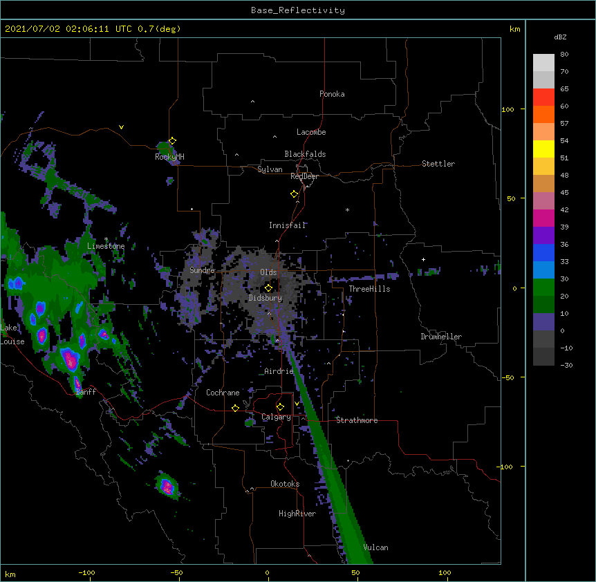Click the light orange 57 dBZ swatch

coord(543,132)
